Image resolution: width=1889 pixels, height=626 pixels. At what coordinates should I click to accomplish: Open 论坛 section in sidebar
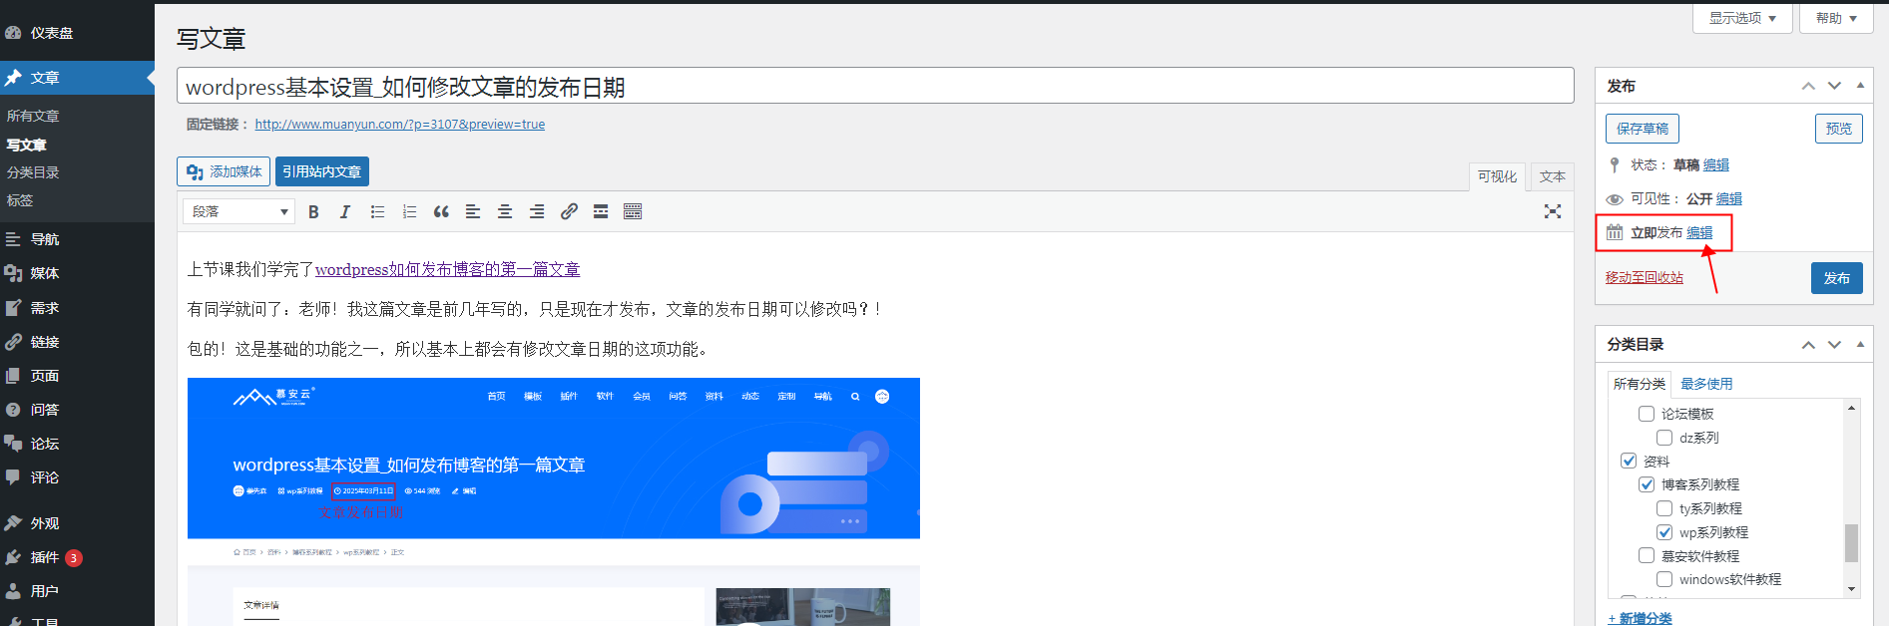[x=77, y=444]
